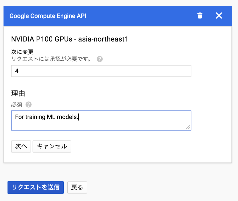This screenshot has height=201, width=238.
Task: Click the trash delete icon in header
Action: point(200,16)
